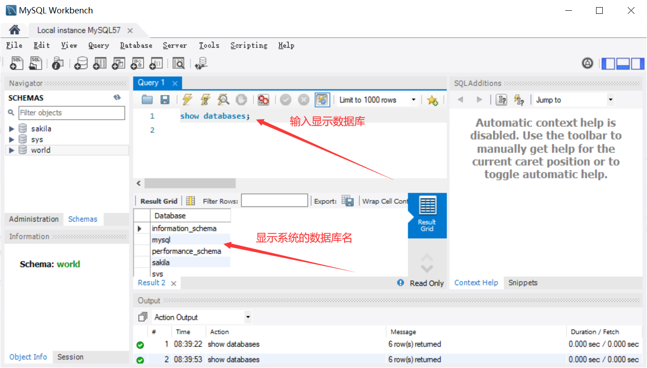Image resolution: width=647 pixels, height=368 pixels.
Task: Open the Scripting menu
Action: pyautogui.click(x=249, y=45)
